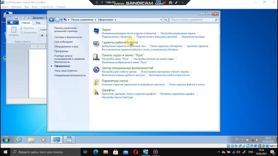The image size is (278, 156).
Task: Open the host notification center icon
Action: click(x=272, y=152)
